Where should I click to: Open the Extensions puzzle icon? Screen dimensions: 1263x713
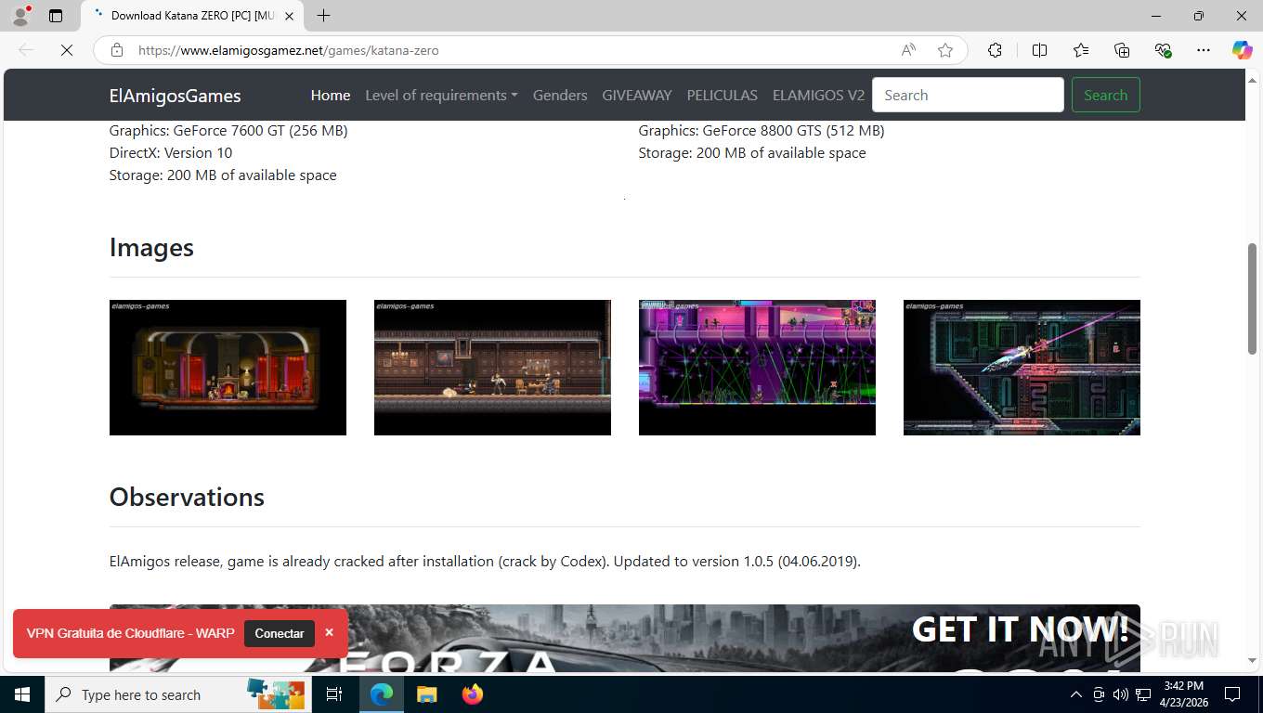995,50
